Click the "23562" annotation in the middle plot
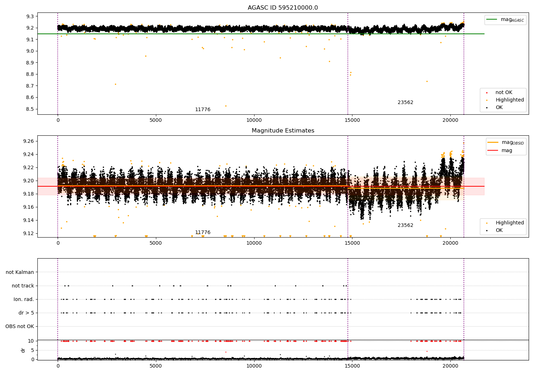Screen dimensions: 534x374 (x=405, y=225)
